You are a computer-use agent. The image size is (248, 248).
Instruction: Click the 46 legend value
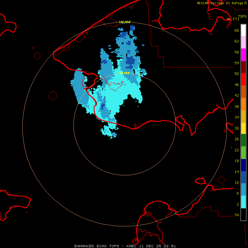coord(237,85)
